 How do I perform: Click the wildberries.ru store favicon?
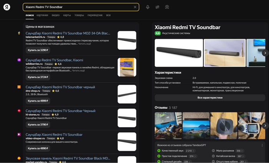click(x=19, y=60)
